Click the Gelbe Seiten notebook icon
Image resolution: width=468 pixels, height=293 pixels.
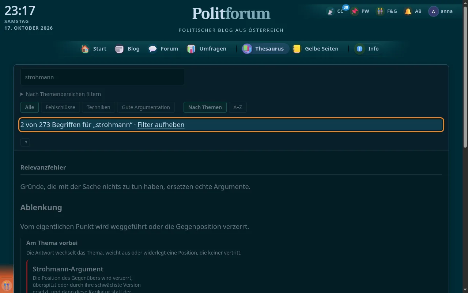coord(297,49)
